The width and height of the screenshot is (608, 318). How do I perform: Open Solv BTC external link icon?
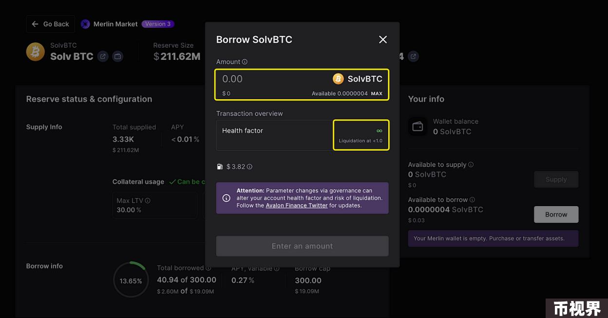[x=103, y=56]
